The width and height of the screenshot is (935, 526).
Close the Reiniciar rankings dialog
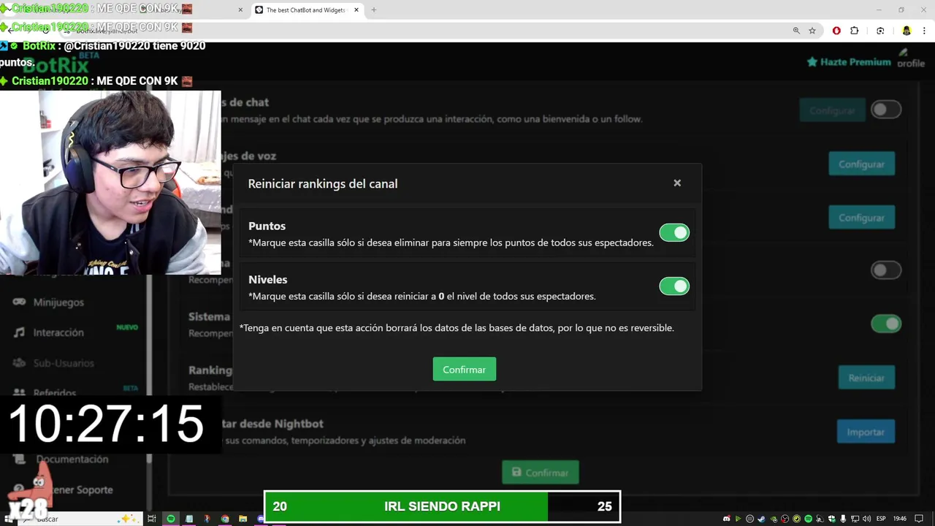677,183
